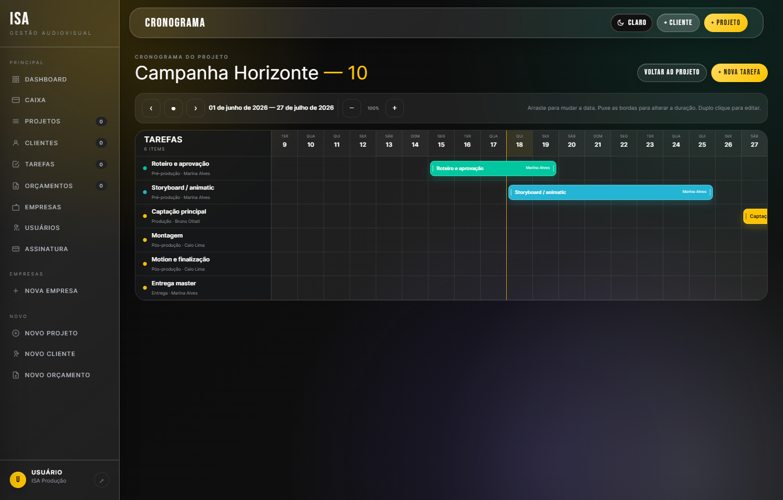The height and width of the screenshot is (500, 783).
Task: Click the Novo Projeto circle-plus icon
Action: pyautogui.click(x=16, y=333)
